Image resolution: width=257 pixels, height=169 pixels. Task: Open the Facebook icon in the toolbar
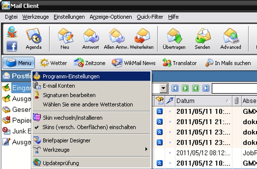tap(12, 46)
